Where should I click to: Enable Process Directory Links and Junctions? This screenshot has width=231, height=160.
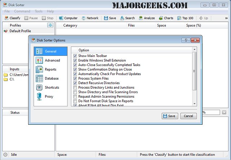click(x=75, y=88)
